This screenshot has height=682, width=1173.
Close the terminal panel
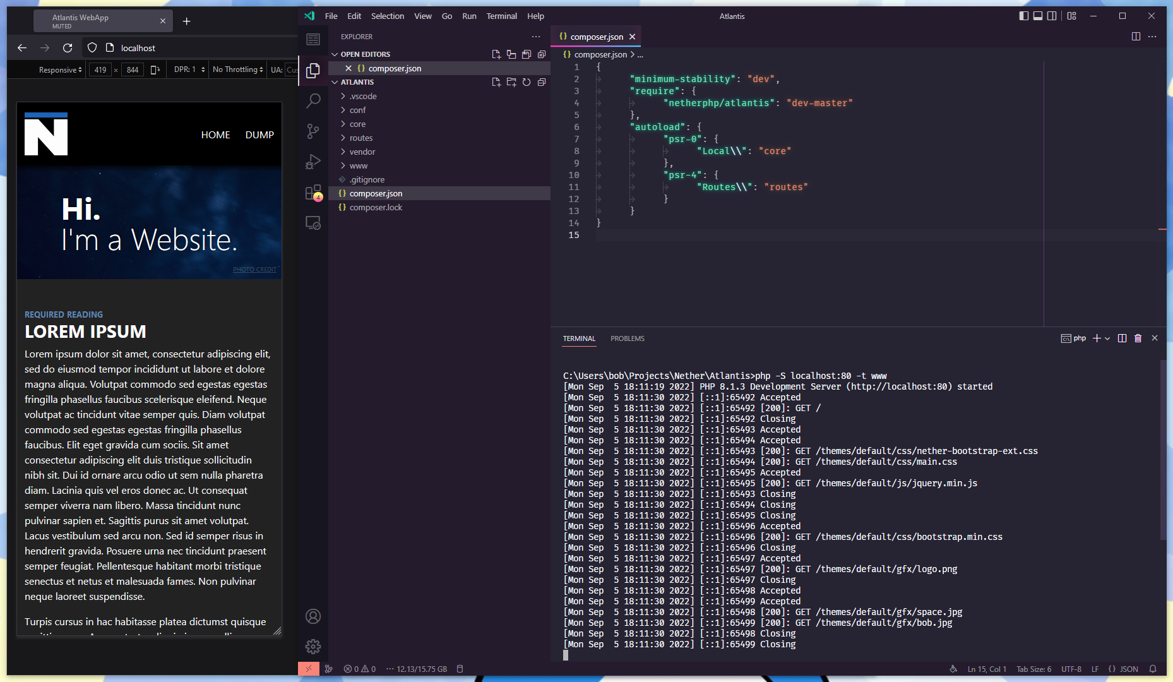[x=1155, y=338]
